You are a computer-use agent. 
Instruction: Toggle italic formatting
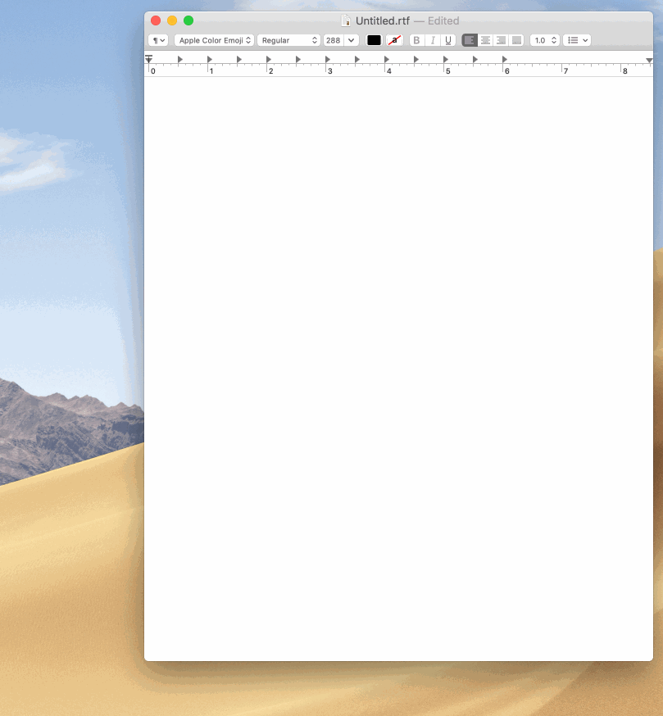[x=432, y=40]
